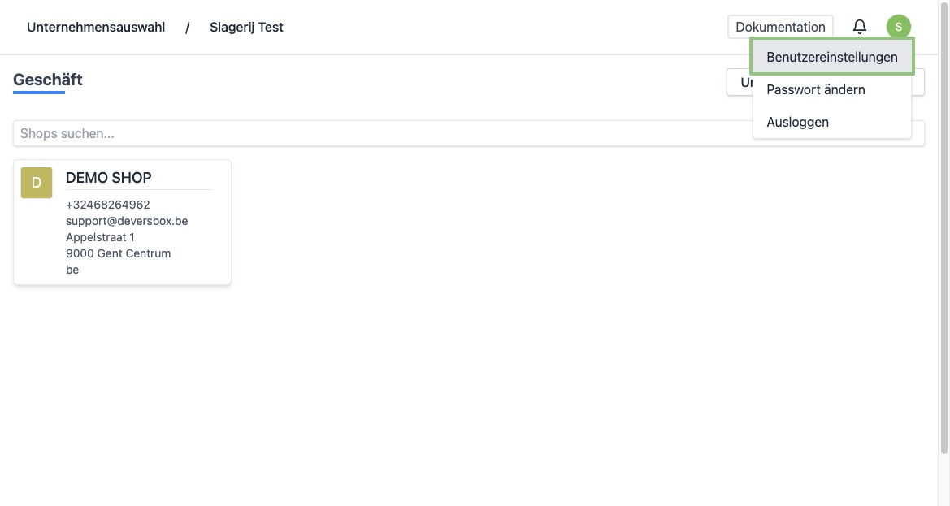Click the country code be on shop card

click(x=72, y=270)
